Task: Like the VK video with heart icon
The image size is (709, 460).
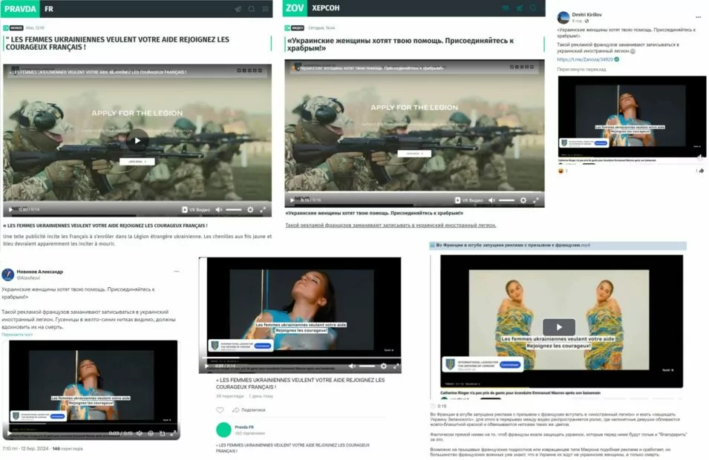Action: tap(220, 410)
